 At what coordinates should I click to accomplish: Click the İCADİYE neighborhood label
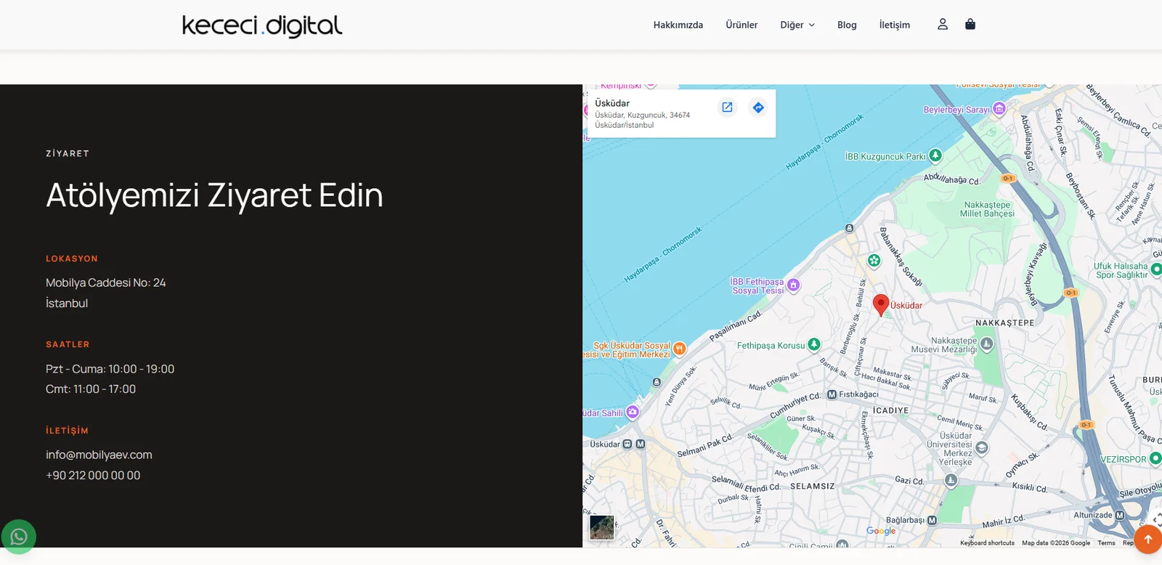(x=891, y=410)
